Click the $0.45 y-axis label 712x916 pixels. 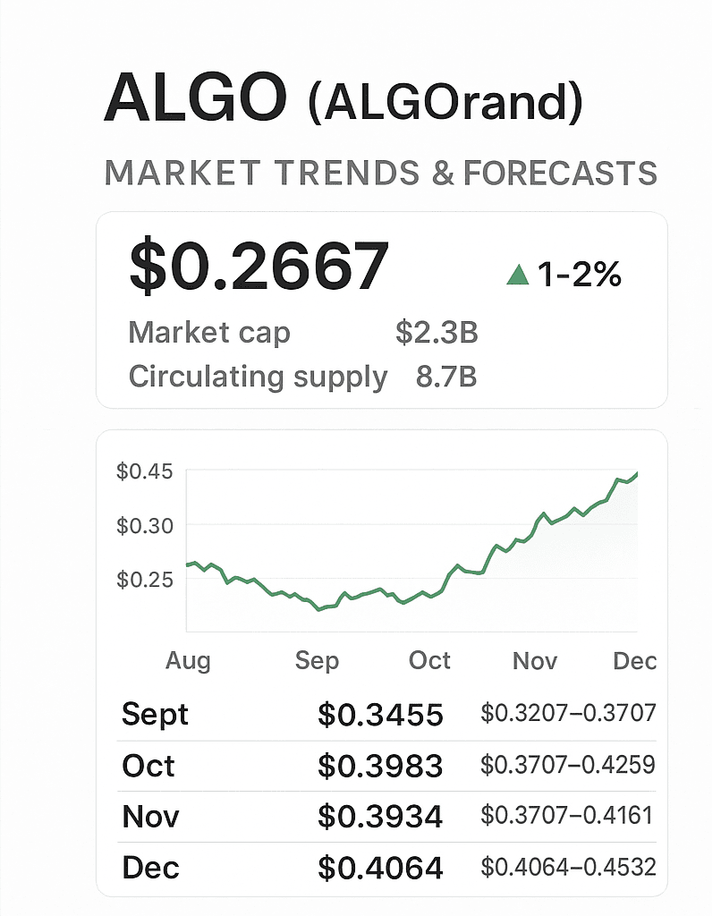pyautogui.click(x=143, y=471)
